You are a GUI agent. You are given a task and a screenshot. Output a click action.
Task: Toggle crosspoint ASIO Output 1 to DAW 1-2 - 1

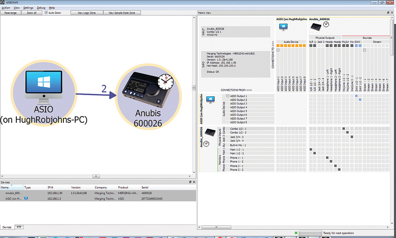tap(356, 96)
